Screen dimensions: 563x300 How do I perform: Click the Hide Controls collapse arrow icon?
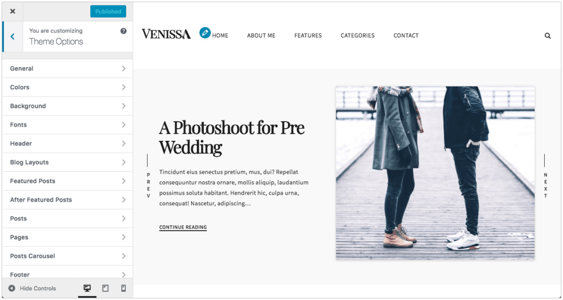12,288
